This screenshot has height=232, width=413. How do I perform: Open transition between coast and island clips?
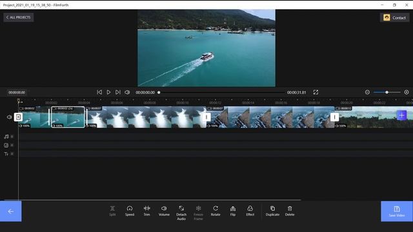(x=334, y=117)
